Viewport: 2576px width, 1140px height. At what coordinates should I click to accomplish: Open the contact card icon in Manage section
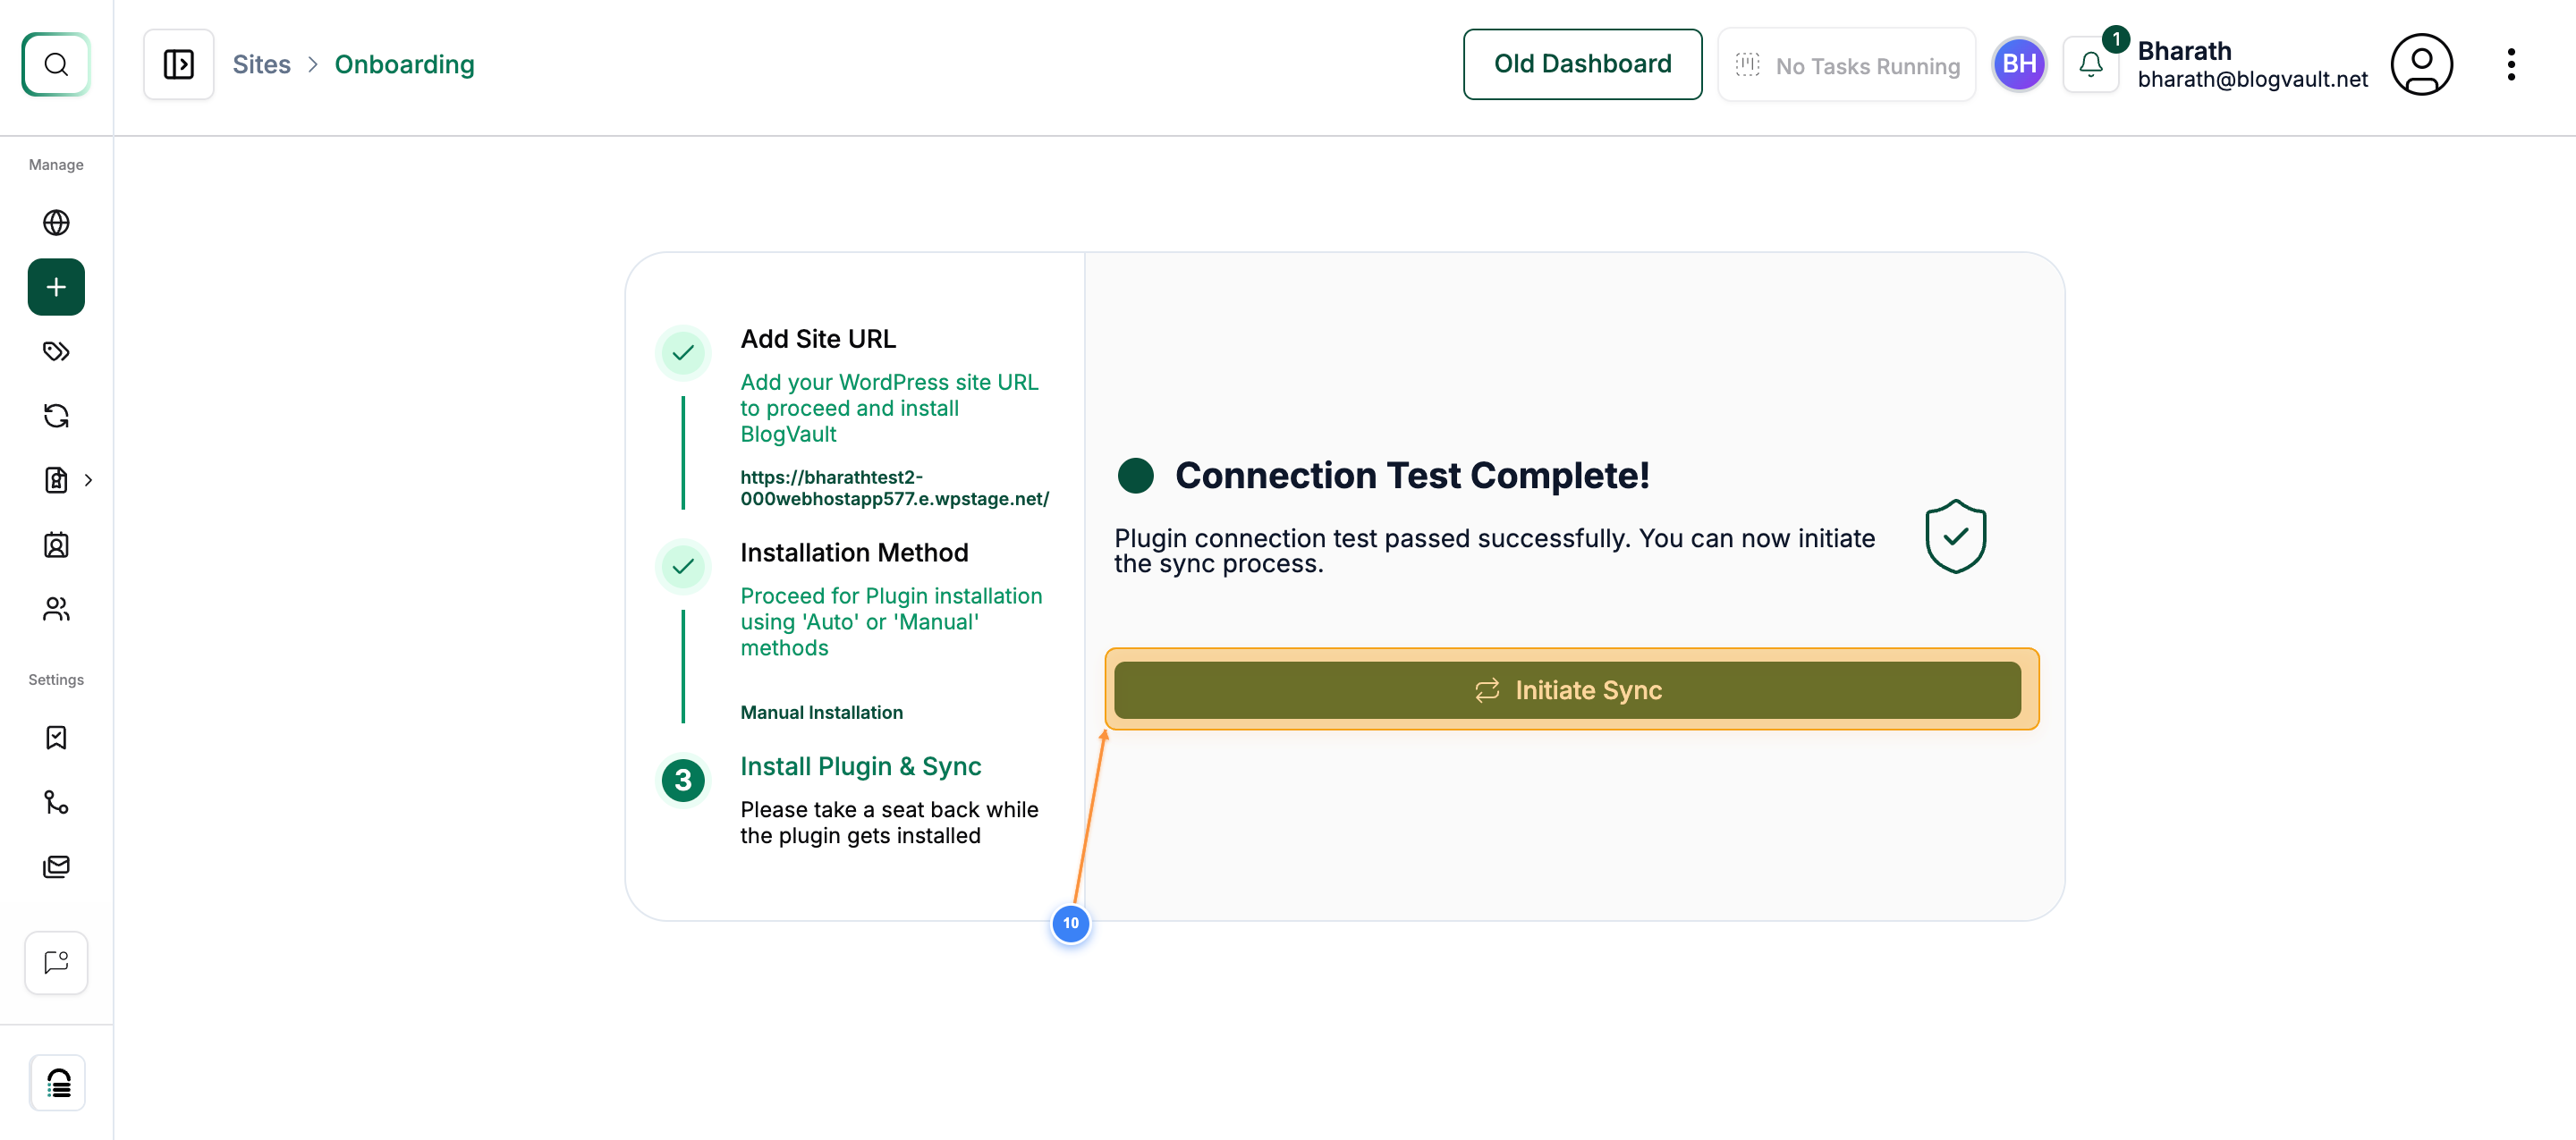coord(55,545)
